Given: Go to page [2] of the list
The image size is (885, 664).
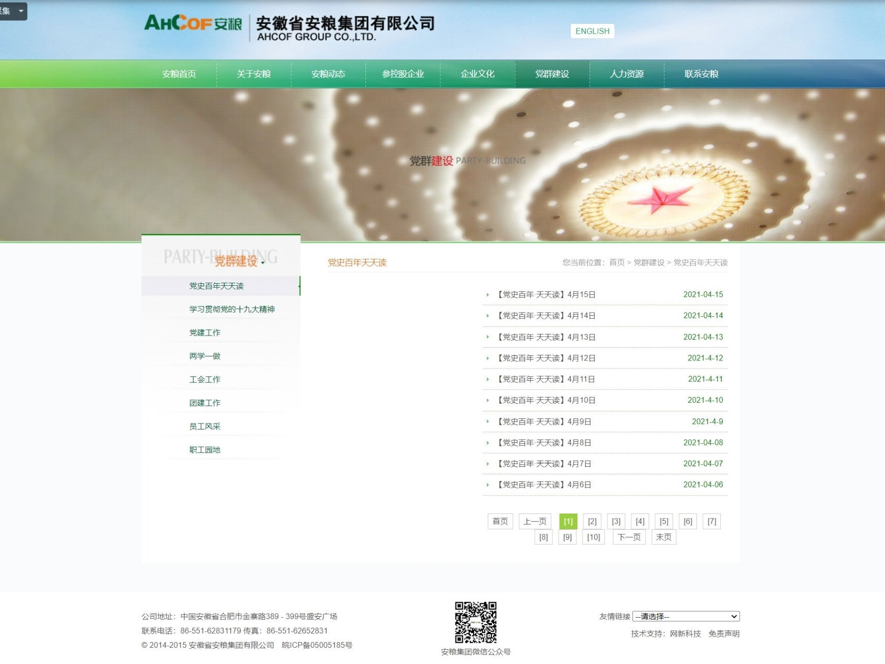Looking at the screenshot, I should click(x=592, y=521).
